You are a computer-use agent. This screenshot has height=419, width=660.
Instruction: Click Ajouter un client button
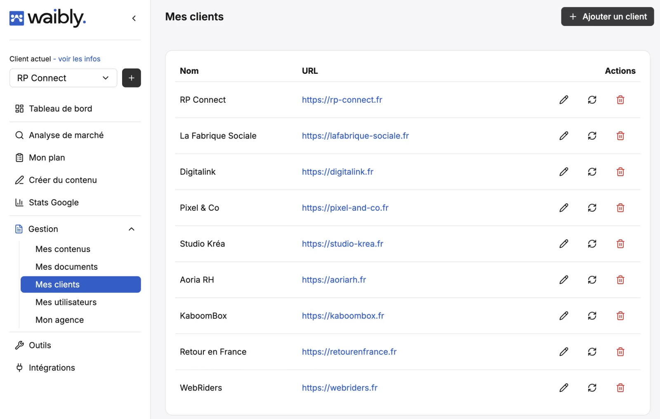tap(607, 16)
